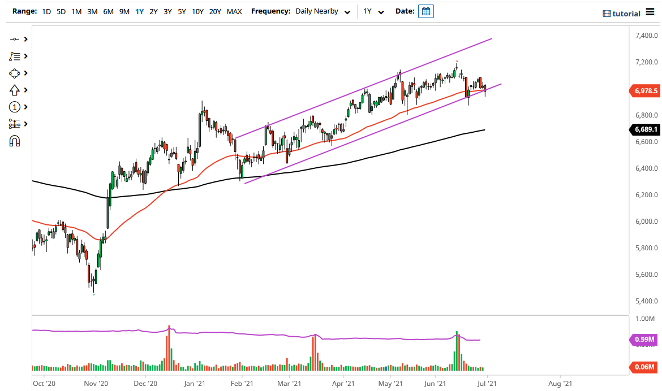The width and height of the screenshot is (662, 391).
Task: Click the Jul '21 date axis label
Action: [x=487, y=384]
